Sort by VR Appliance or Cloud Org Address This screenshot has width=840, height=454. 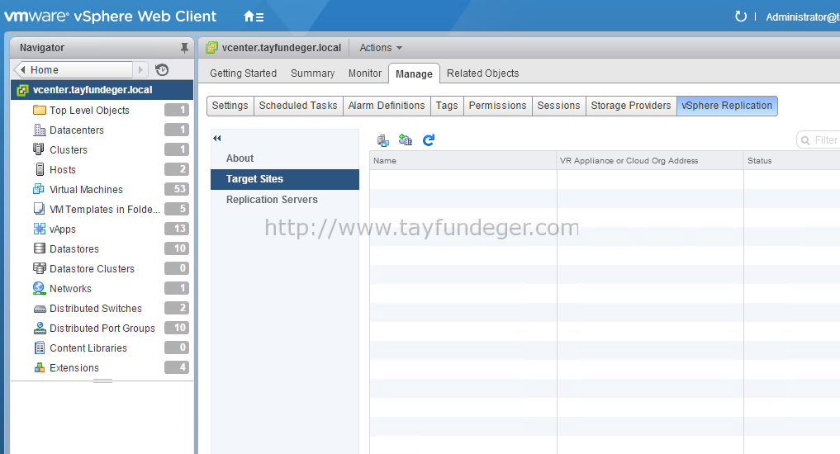tap(650, 161)
